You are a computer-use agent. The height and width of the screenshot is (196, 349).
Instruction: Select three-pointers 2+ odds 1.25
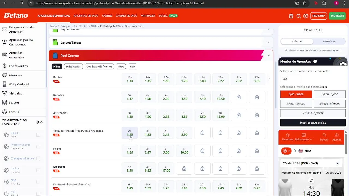(x=130, y=133)
